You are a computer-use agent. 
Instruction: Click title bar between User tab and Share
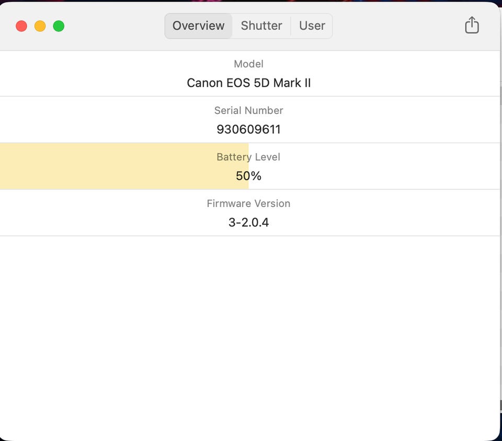pyautogui.click(x=397, y=26)
